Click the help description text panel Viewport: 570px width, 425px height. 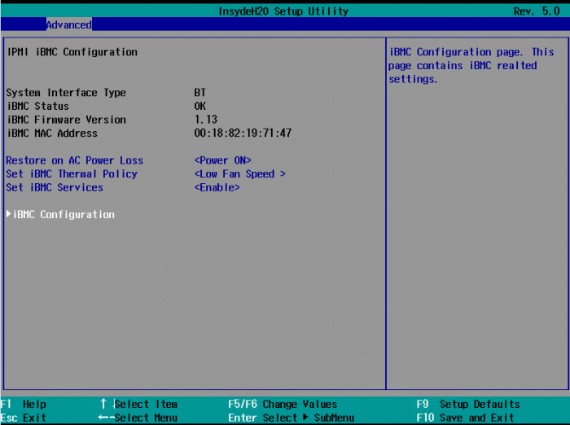coord(471,65)
